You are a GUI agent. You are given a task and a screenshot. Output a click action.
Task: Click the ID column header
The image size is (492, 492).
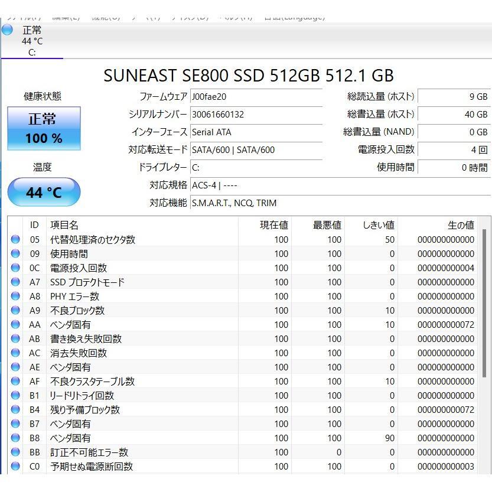click(34, 224)
